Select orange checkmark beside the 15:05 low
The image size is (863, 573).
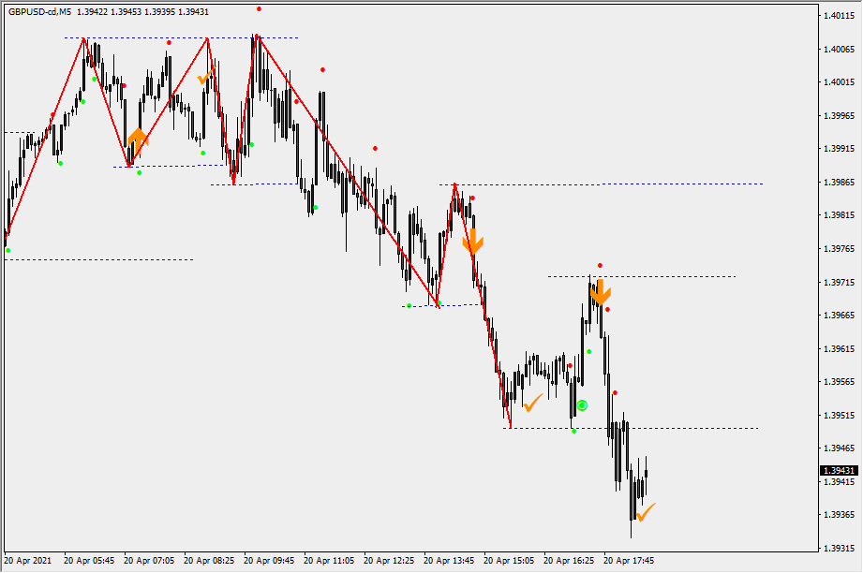click(x=532, y=404)
